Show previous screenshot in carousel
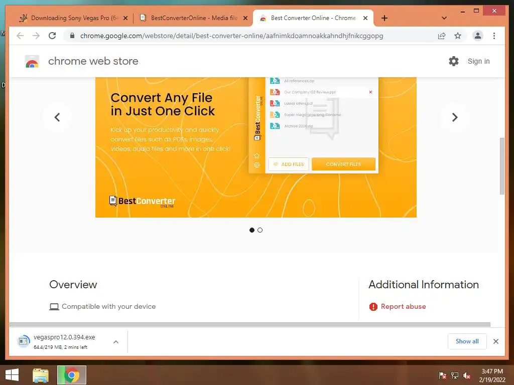The width and height of the screenshot is (514, 385). [57, 117]
